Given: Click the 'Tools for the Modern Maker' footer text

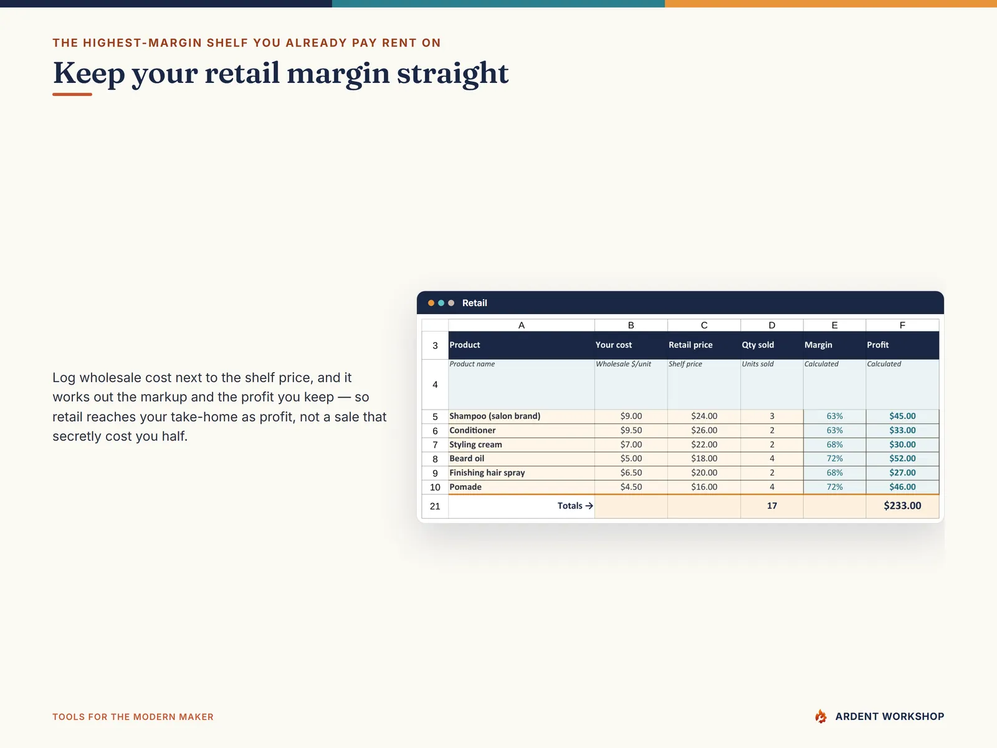Looking at the screenshot, I should pos(133,717).
